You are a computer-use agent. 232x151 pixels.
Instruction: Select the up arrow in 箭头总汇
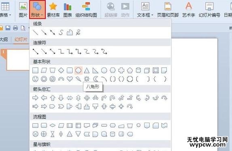click(53, 98)
